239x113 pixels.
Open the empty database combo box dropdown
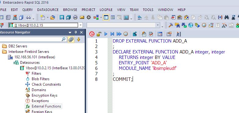click(x=158, y=25)
